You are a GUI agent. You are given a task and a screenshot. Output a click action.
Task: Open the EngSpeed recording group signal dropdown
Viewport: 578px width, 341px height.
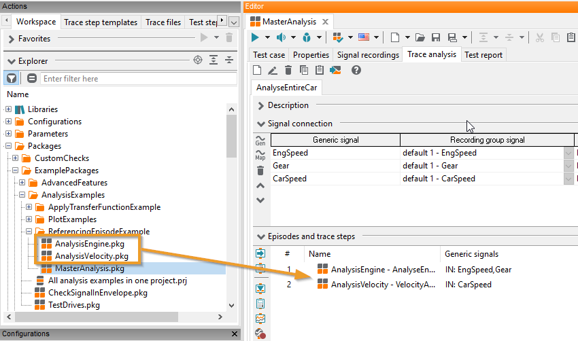(568, 153)
